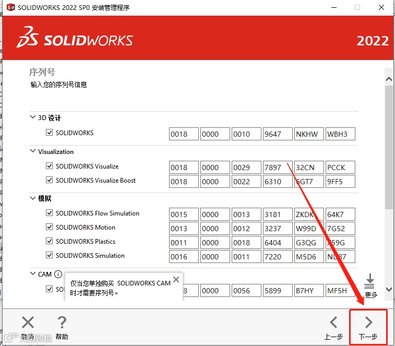Click SOLIDWORKS serial field 0018
This screenshot has height=346, width=395.
184,134
